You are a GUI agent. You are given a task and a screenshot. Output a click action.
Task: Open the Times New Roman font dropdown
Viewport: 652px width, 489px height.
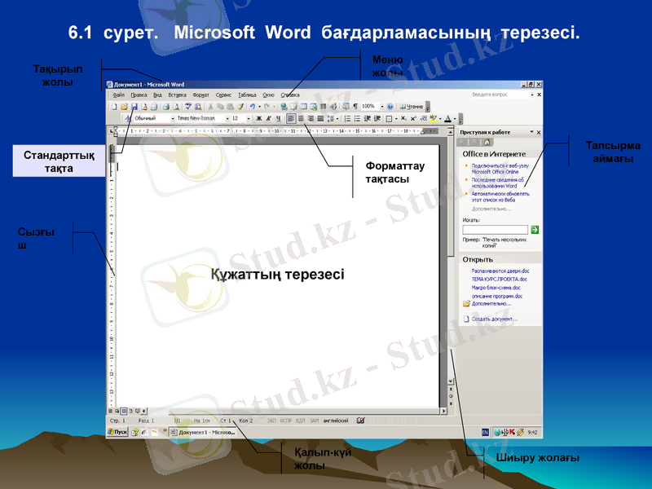(227, 117)
